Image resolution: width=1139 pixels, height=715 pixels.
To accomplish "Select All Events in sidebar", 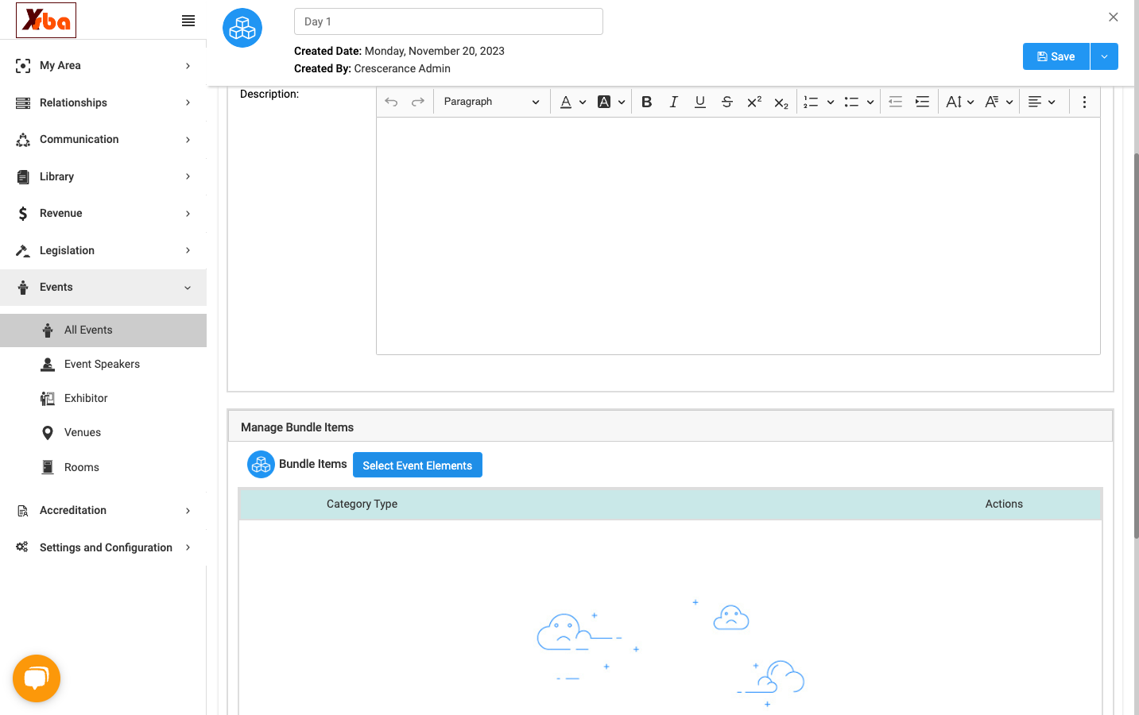I will tap(103, 330).
